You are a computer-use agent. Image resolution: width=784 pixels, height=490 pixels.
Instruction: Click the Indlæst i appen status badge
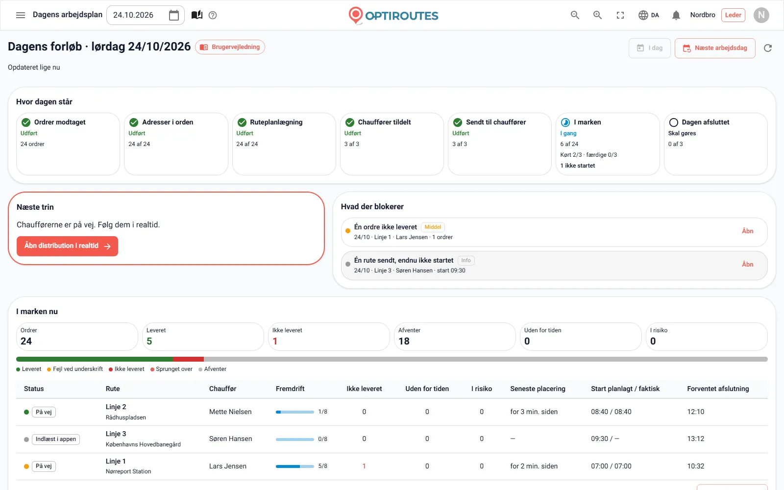56,439
